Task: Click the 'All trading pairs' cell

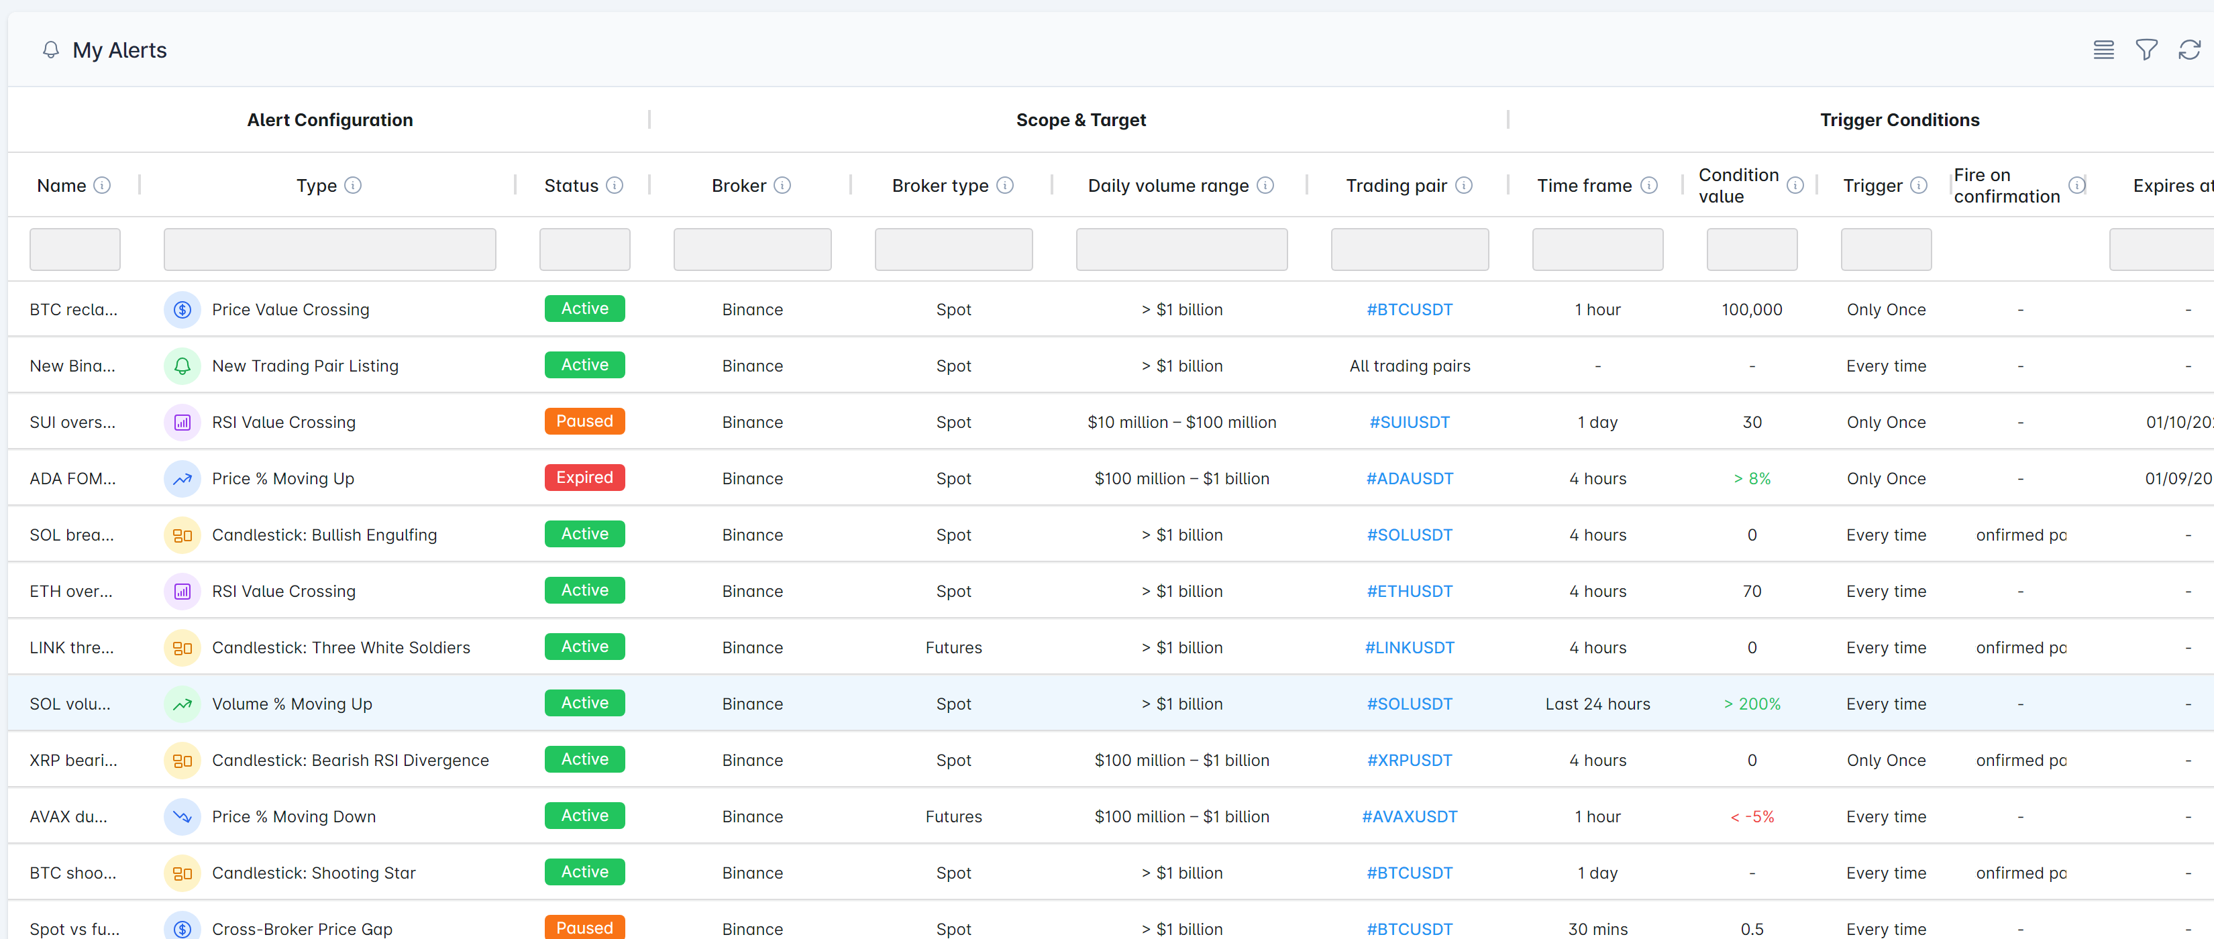Action: coord(1410,366)
